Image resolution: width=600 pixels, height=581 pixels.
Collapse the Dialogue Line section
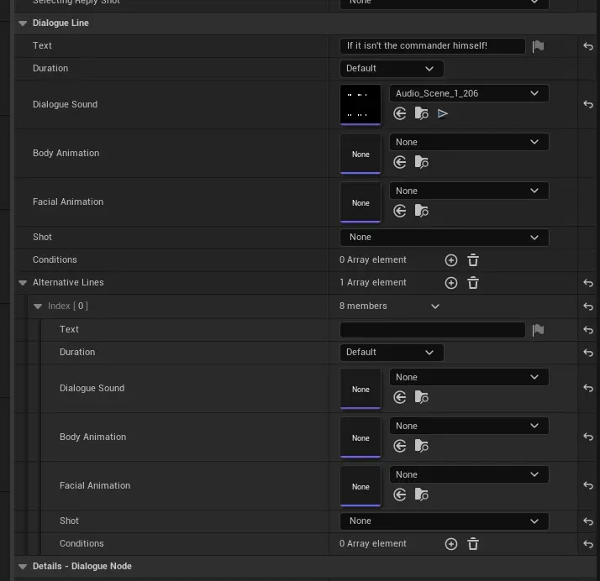[23, 24]
